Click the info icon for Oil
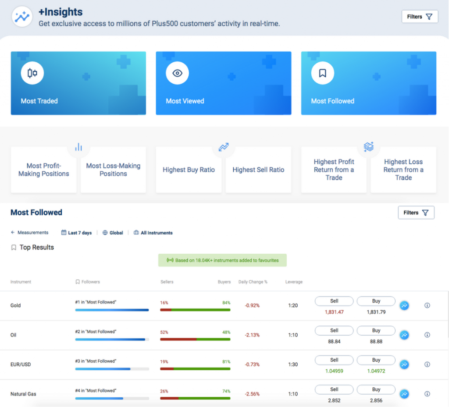Viewport: 449px width, 407px height. click(427, 335)
